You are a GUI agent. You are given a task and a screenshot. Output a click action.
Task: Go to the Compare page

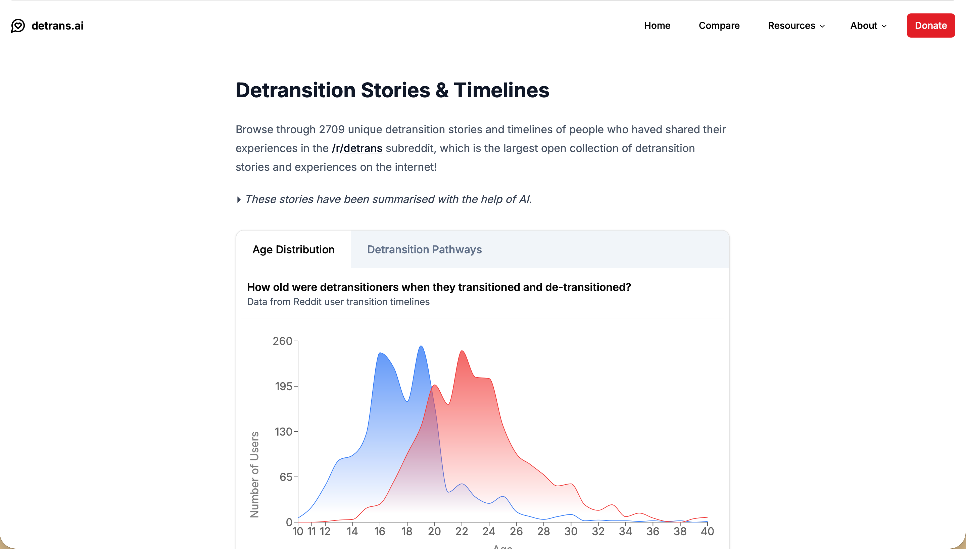[719, 26]
